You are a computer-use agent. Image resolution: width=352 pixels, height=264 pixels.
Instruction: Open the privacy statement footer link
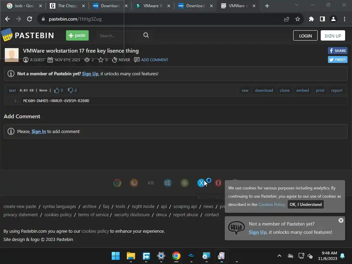coord(21,215)
